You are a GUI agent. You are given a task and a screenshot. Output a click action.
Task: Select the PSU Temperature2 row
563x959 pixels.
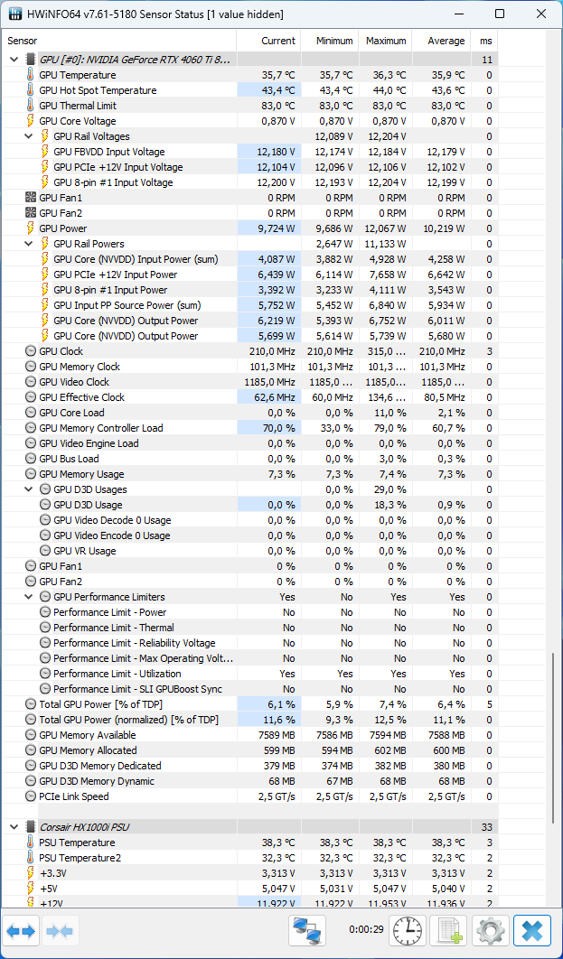coord(249,858)
